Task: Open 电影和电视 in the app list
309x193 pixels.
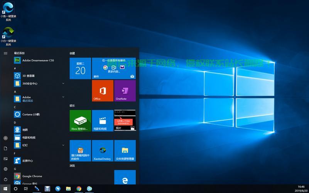Action: tap(39, 137)
